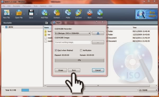Click the Burn disc toolbar icon
Image resolution: width=159 pixels, height=97 pixels.
(x=90, y=13)
